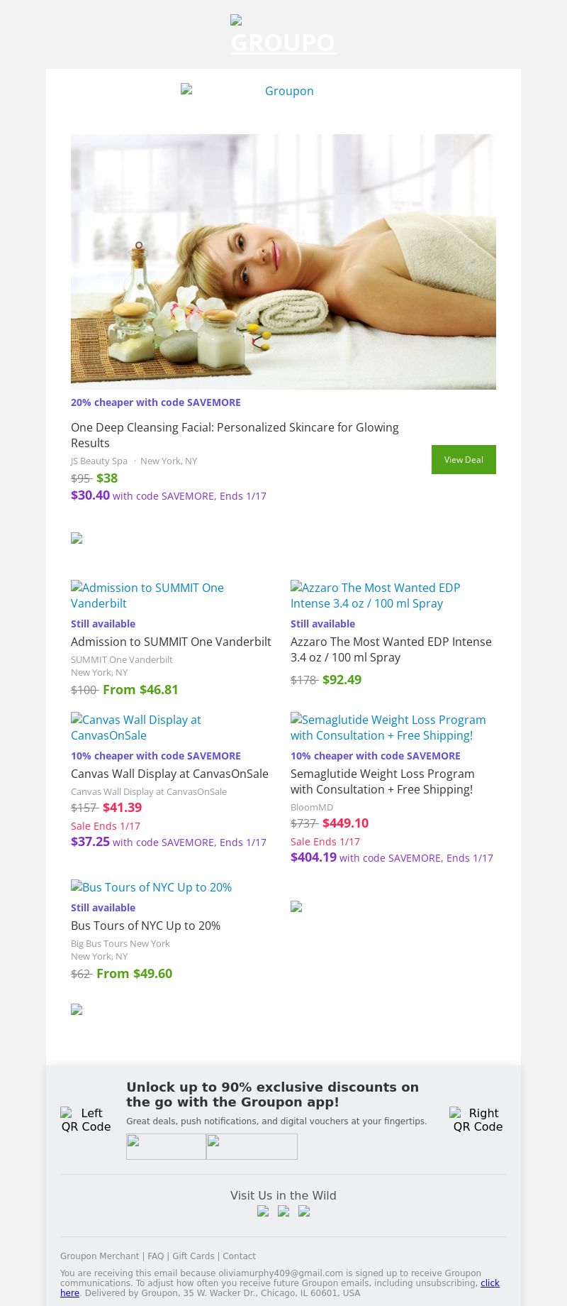This screenshot has height=1306, width=567.
Task: Open the third social media icon
Action: pos(304,1212)
